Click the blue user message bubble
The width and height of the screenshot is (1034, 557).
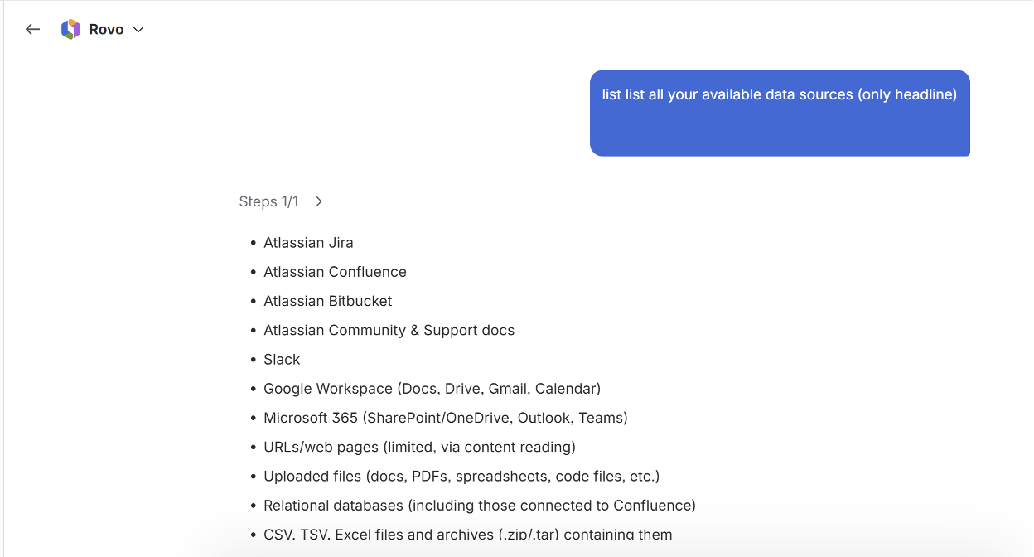pos(780,113)
